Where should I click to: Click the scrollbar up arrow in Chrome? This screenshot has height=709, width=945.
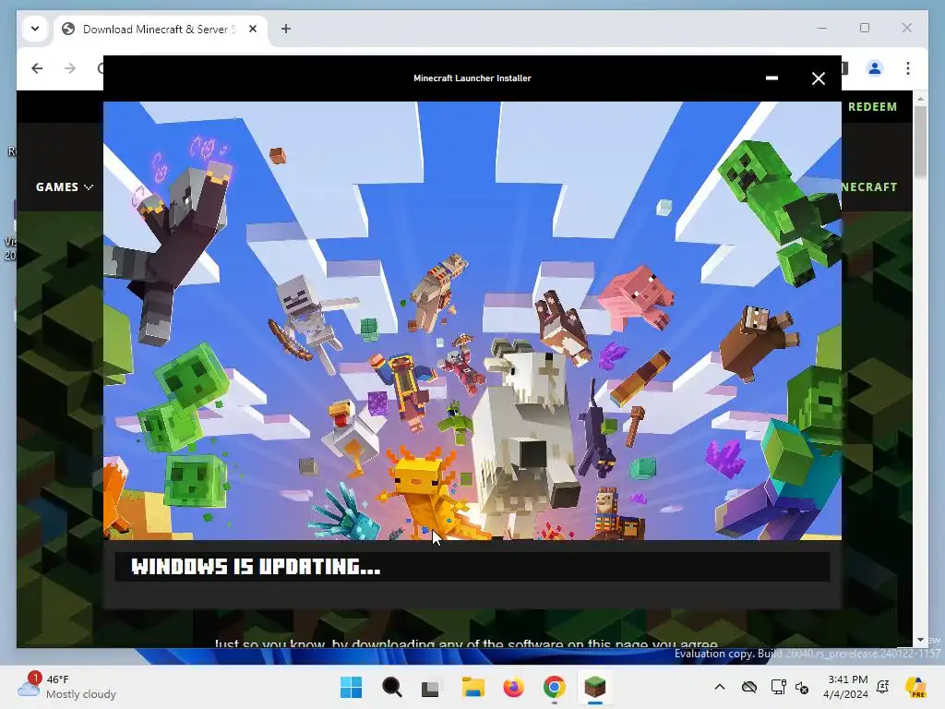[920, 98]
